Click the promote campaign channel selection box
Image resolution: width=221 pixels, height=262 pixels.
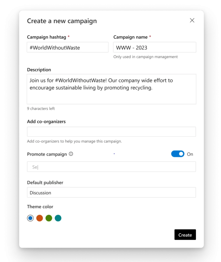(111, 167)
